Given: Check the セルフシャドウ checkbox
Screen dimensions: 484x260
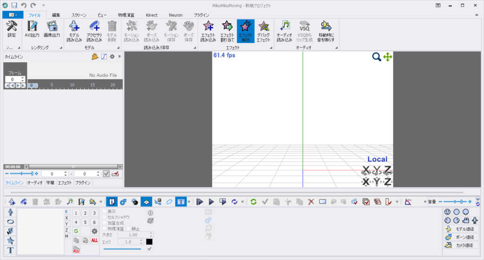Looking at the screenshot, I should coord(104,218).
